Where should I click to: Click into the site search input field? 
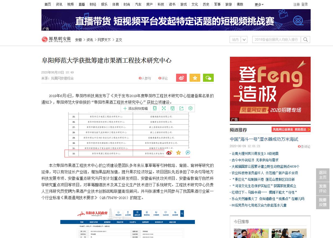coord(276,40)
